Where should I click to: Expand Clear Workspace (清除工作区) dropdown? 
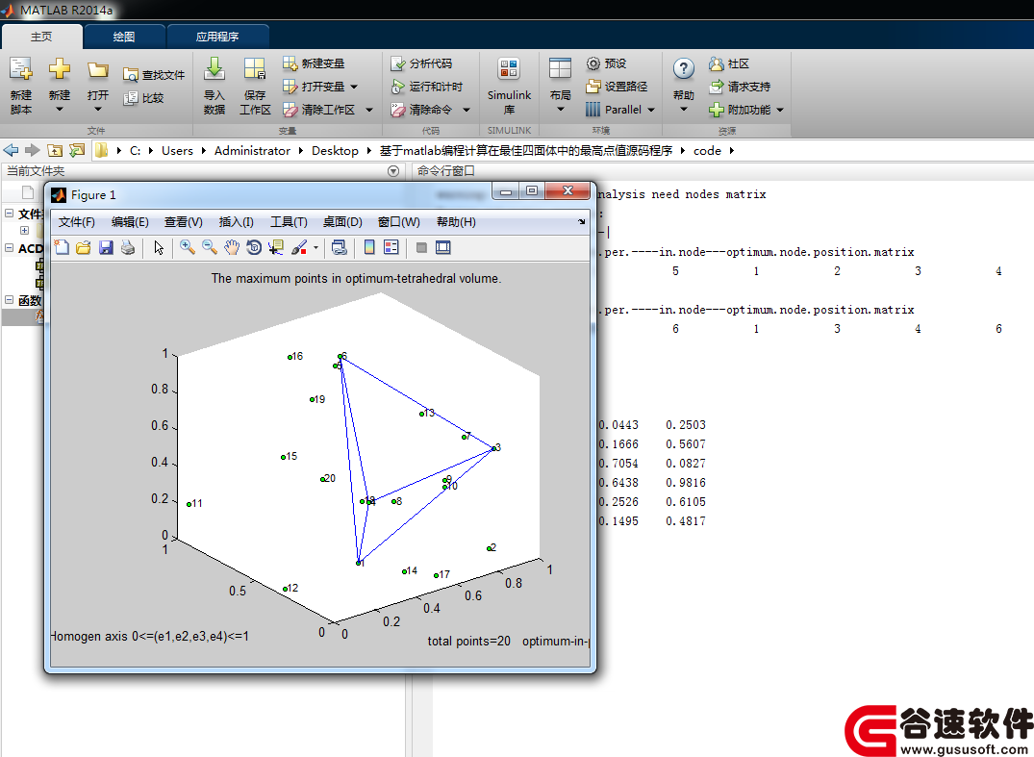coord(369,110)
